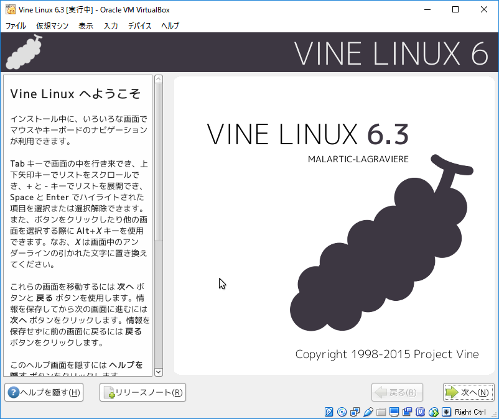This screenshot has width=499, height=419.
Task: Click the help panel scroll up arrow
Action: [x=159, y=79]
